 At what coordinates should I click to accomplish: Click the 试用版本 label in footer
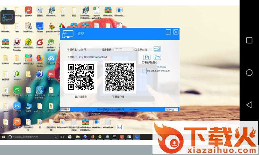(65, 109)
